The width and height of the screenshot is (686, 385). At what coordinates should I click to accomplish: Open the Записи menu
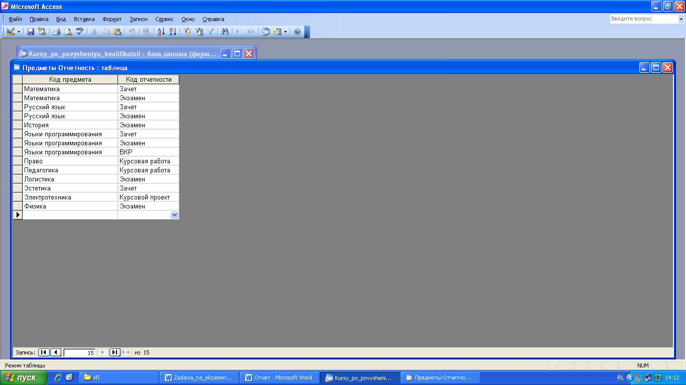[139, 19]
